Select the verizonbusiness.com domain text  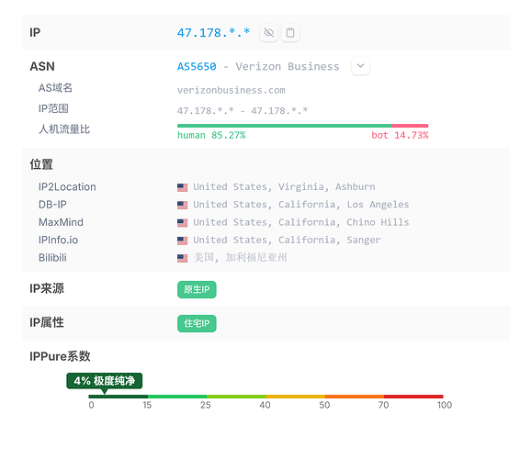click(232, 90)
